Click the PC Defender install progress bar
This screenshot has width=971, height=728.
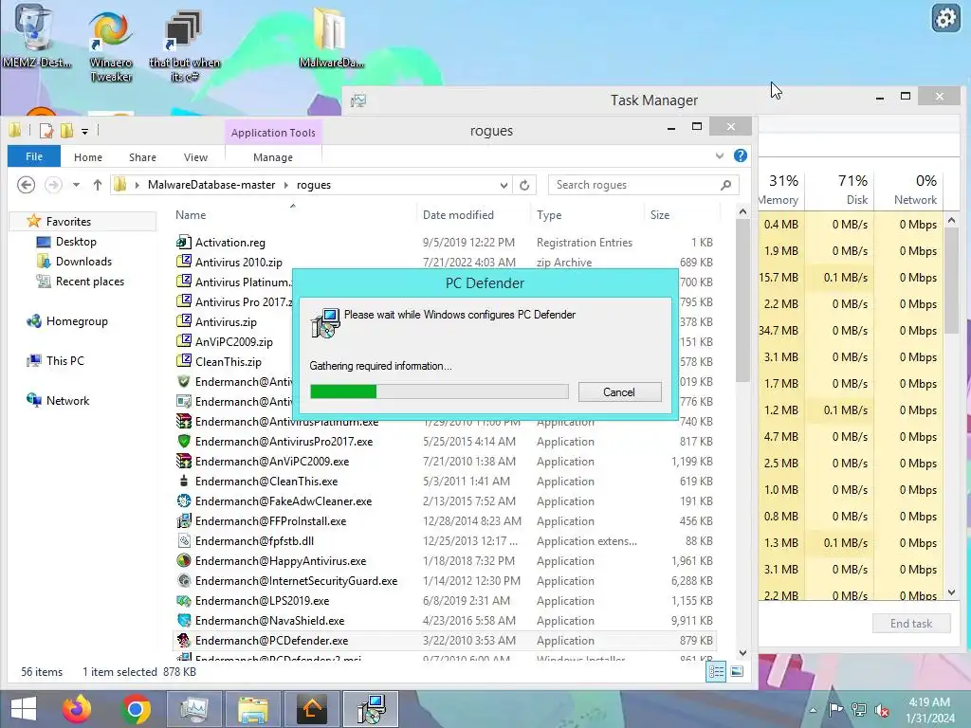pyautogui.click(x=439, y=391)
